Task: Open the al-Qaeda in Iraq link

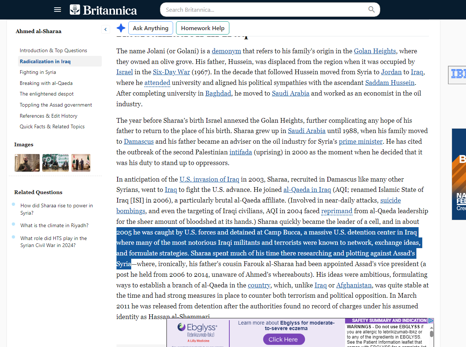Action: (307, 190)
